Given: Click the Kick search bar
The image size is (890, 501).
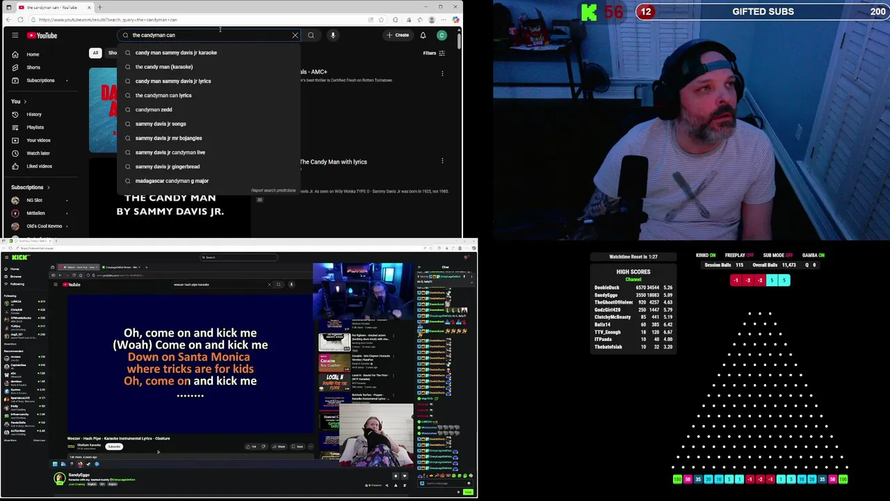Looking at the screenshot, I should 238,257.
